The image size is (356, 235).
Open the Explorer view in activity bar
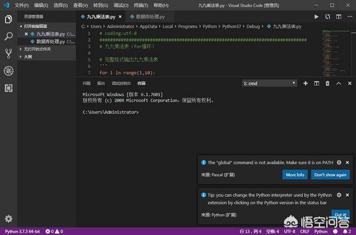[x=8, y=19]
